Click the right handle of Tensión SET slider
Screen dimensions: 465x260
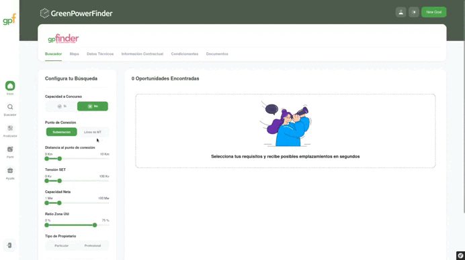[x=60, y=181]
